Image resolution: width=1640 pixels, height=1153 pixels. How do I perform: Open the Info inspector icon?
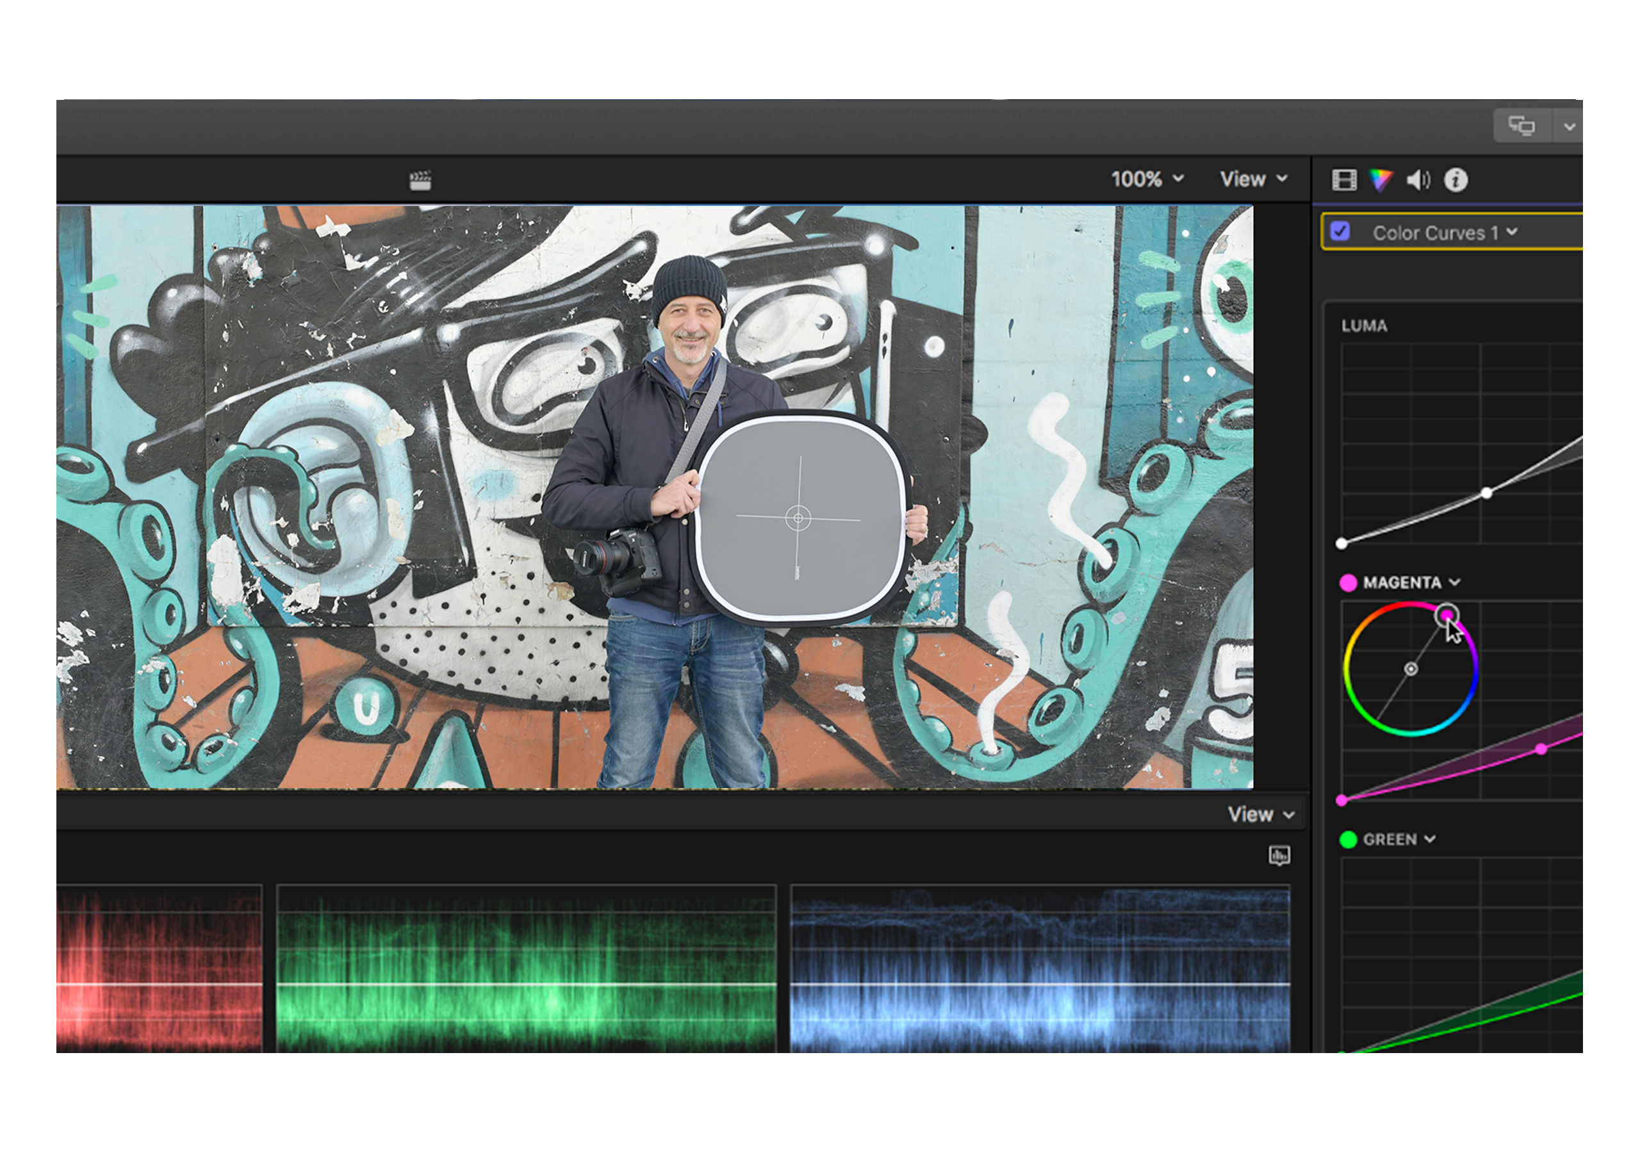pyautogui.click(x=1455, y=180)
